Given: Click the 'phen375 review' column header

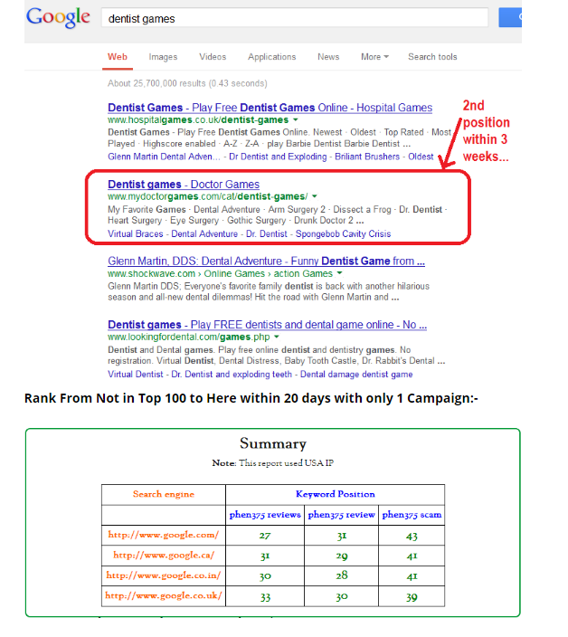Looking at the screenshot, I should (x=342, y=515).
